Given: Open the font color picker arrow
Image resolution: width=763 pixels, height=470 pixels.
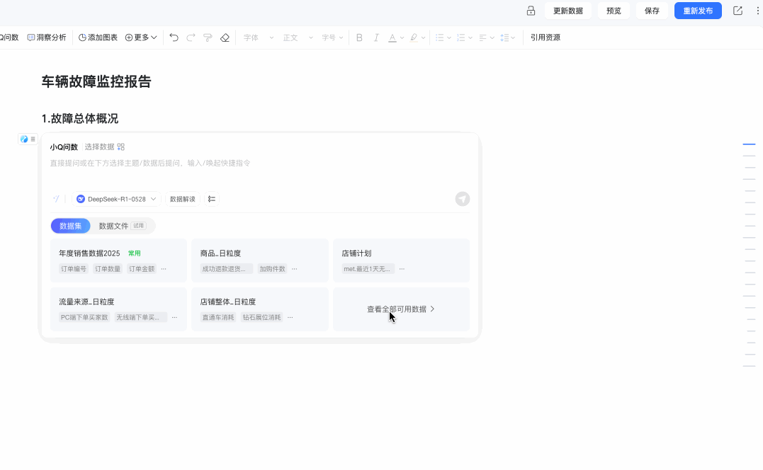Looking at the screenshot, I should coord(402,38).
